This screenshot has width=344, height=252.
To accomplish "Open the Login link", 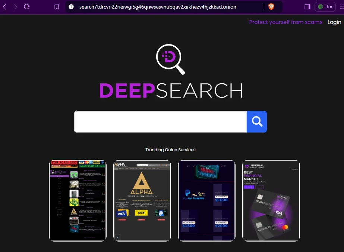I will click(334, 22).
